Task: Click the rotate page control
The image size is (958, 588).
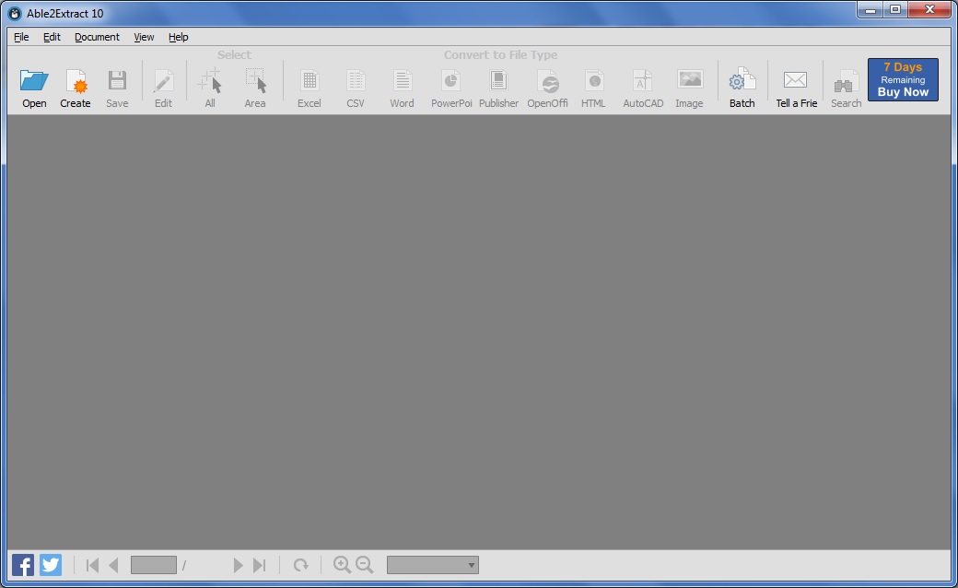Action: (301, 564)
